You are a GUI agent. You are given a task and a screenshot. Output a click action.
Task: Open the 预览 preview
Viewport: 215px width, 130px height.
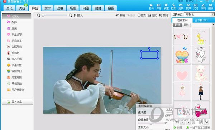click(x=163, y=15)
